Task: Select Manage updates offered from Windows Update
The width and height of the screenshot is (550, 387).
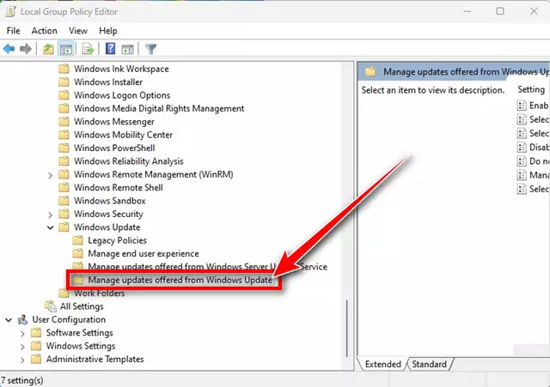Action: coord(180,280)
